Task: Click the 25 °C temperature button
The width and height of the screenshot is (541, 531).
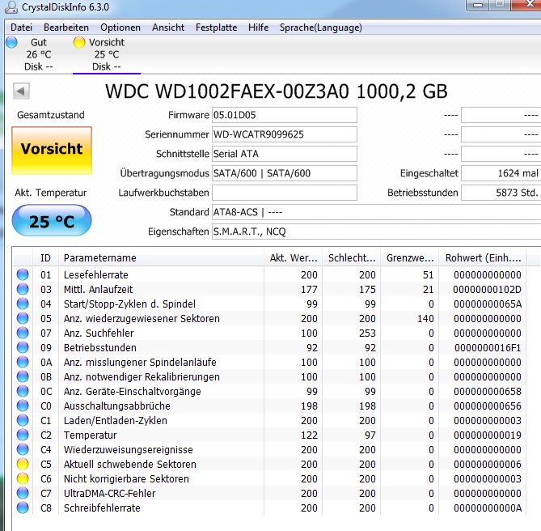Action: click(52, 220)
